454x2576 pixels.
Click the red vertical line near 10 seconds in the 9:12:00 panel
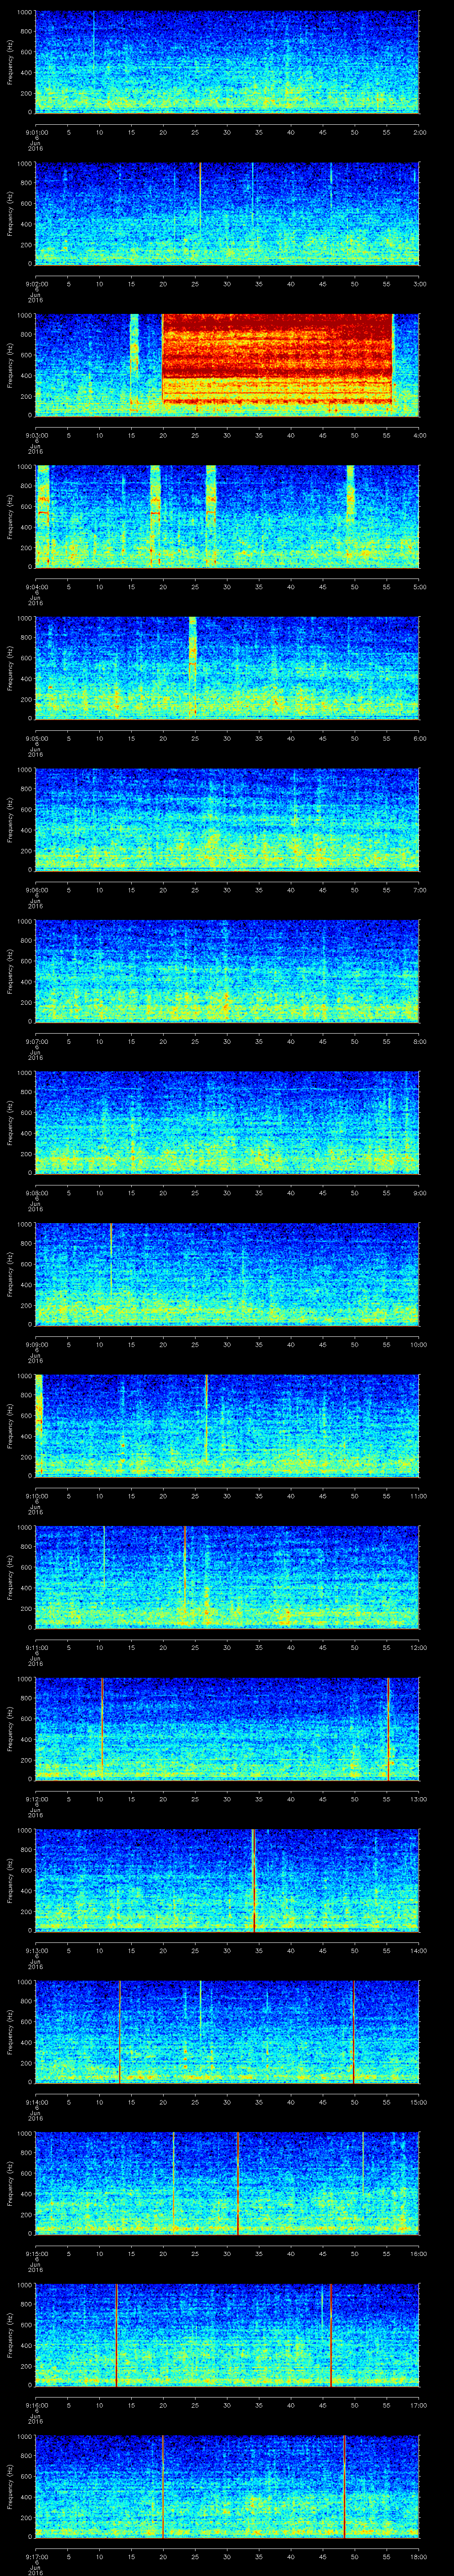[102, 1729]
